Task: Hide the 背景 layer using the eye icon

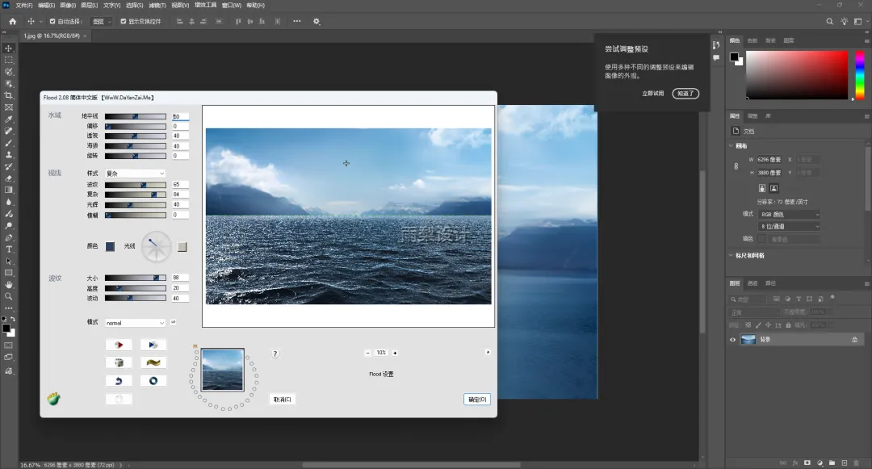Action: pyautogui.click(x=733, y=340)
